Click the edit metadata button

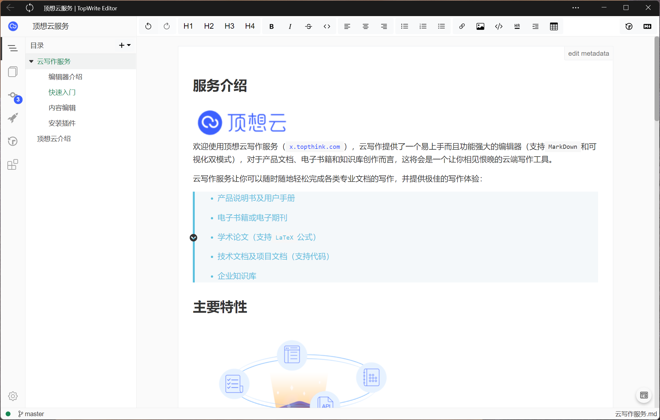click(588, 53)
